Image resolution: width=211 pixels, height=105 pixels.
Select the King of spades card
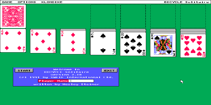coord(163,45)
